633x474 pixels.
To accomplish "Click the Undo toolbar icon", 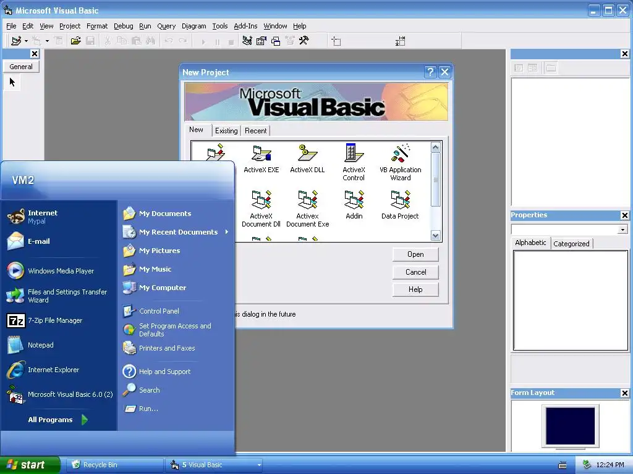I will [x=169, y=41].
